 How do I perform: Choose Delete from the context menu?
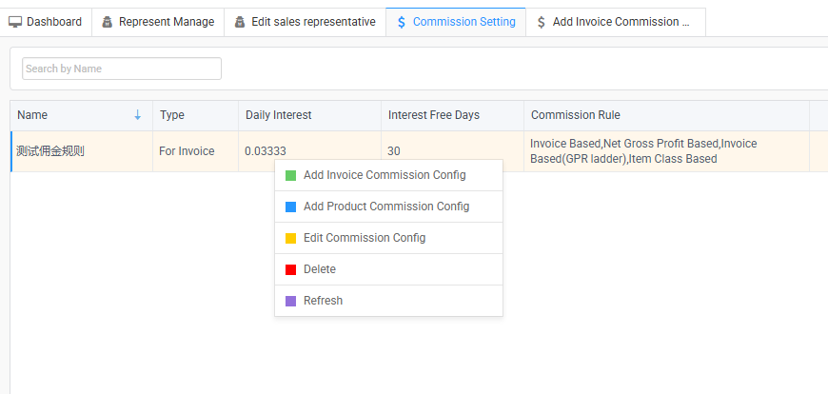click(320, 269)
